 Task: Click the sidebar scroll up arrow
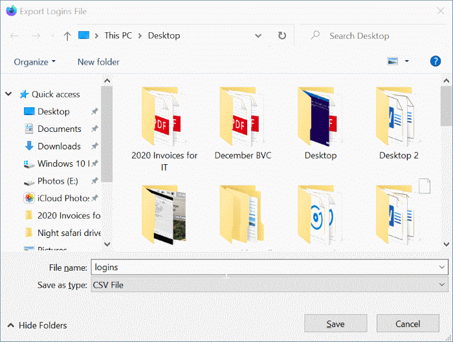pyautogui.click(x=107, y=81)
